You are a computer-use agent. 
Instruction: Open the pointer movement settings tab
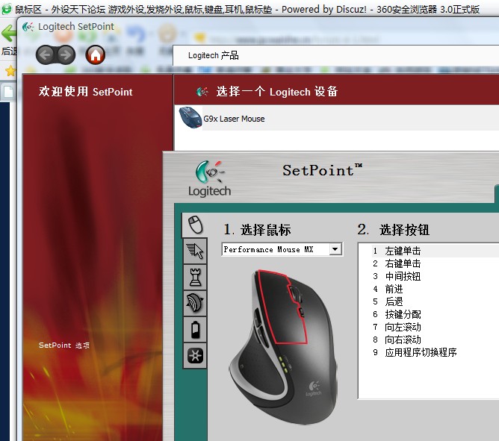point(195,251)
